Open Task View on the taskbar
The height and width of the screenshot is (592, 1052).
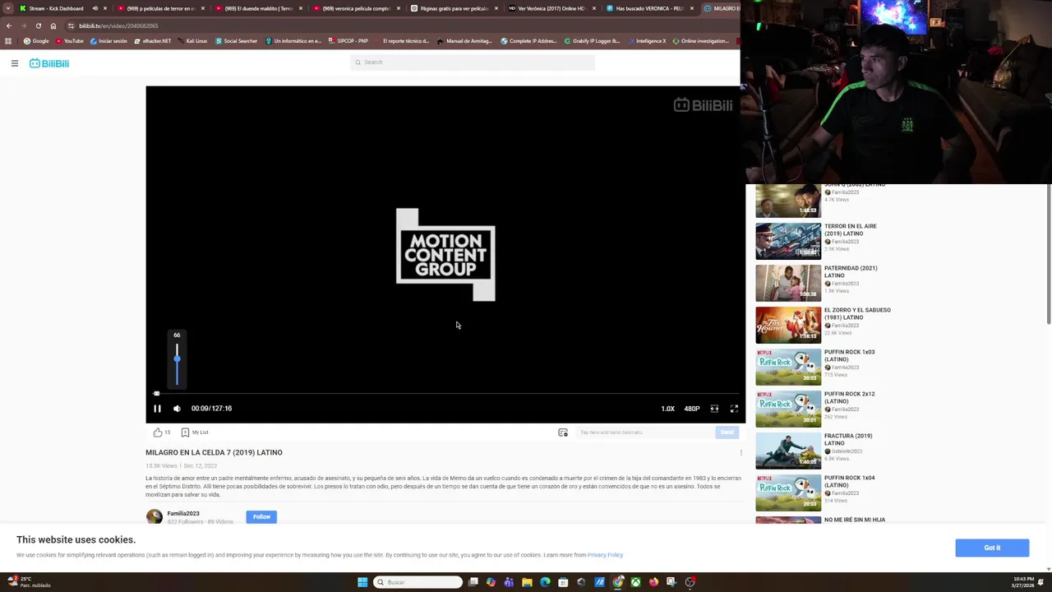click(473, 582)
